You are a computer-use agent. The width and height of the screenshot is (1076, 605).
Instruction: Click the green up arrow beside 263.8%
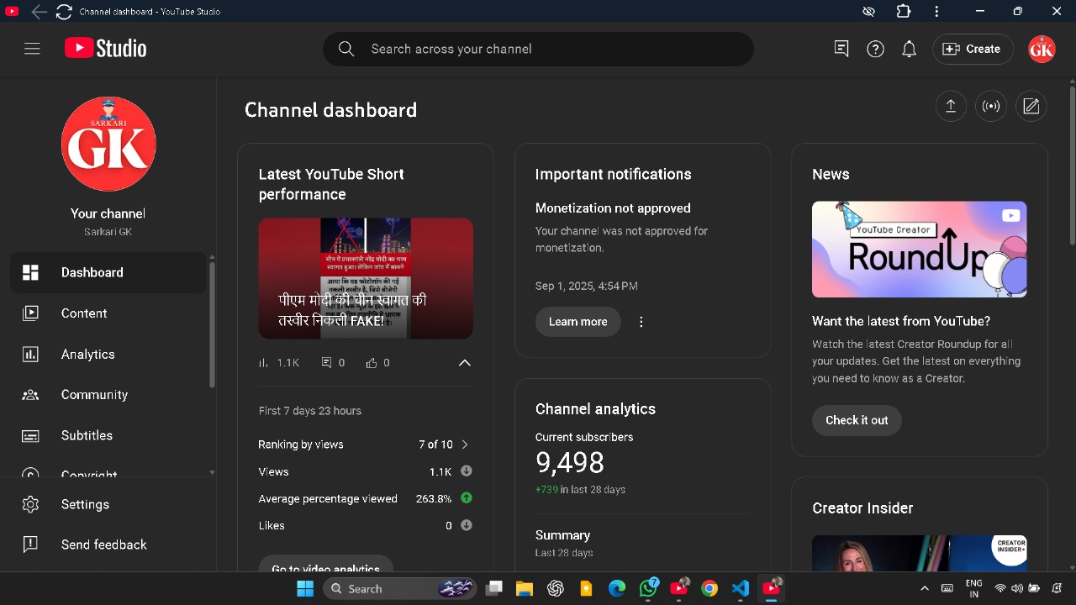click(466, 498)
